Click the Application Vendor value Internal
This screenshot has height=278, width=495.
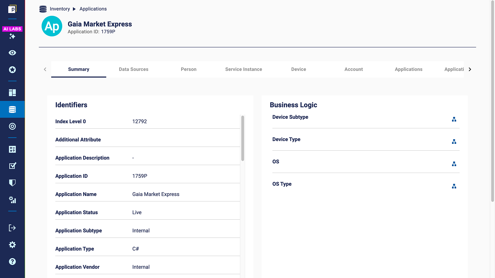[x=141, y=267]
